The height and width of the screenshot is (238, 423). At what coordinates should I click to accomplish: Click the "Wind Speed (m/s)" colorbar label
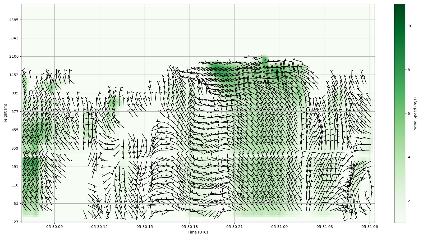coord(415,113)
